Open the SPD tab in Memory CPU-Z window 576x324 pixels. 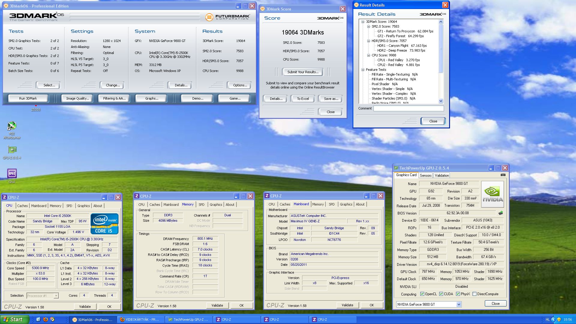[x=201, y=205]
